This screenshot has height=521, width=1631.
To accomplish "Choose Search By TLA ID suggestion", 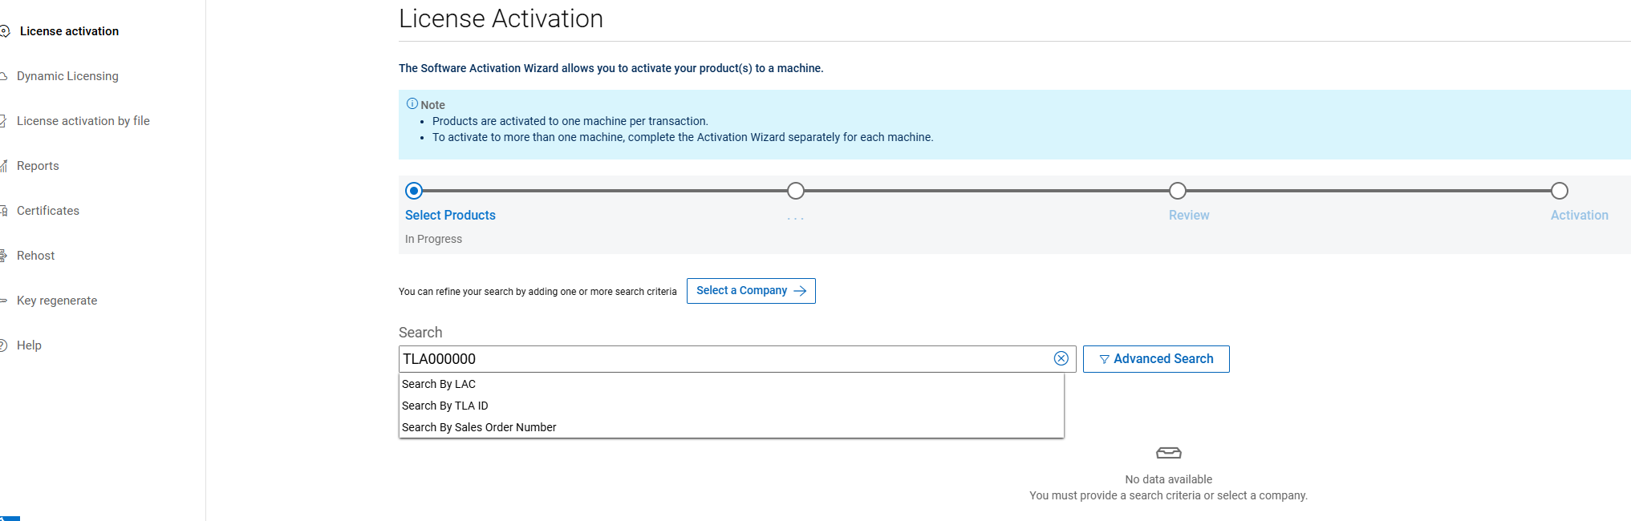I will click(445, 406).
